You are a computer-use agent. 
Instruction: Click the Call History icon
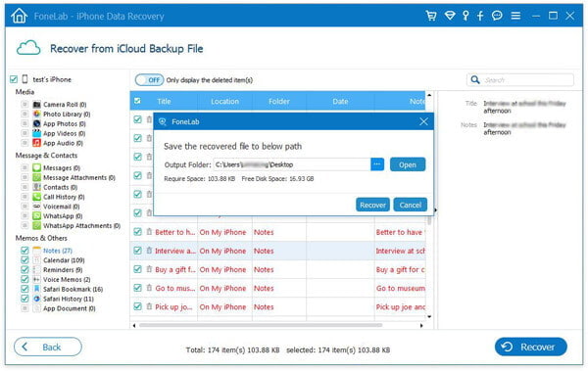point(37,197)
